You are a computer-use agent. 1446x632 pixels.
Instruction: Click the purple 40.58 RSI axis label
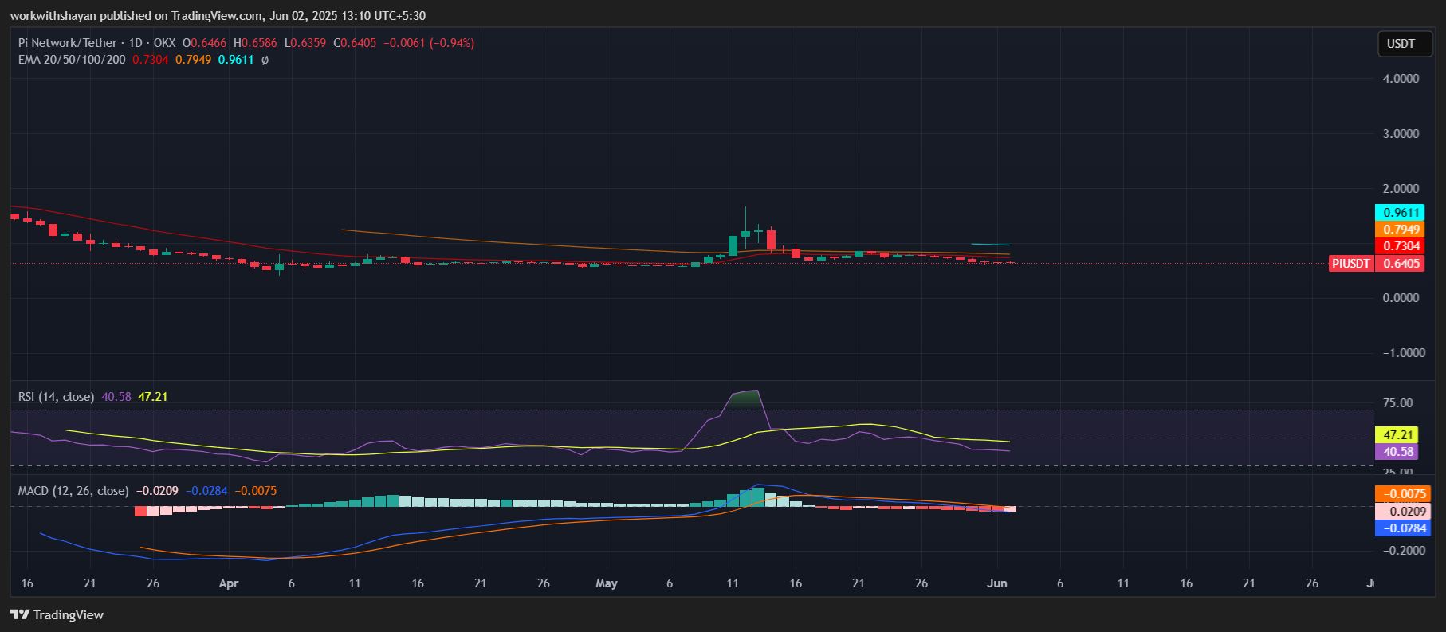point(1397,452)
